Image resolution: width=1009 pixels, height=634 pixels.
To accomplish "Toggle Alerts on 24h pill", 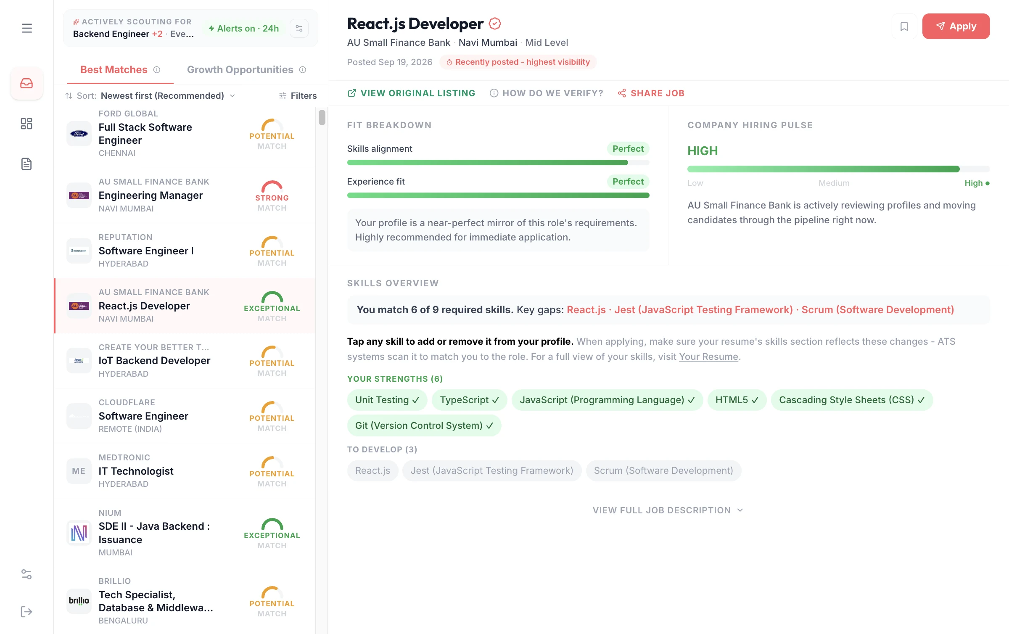I will click(x=244, y=29).
